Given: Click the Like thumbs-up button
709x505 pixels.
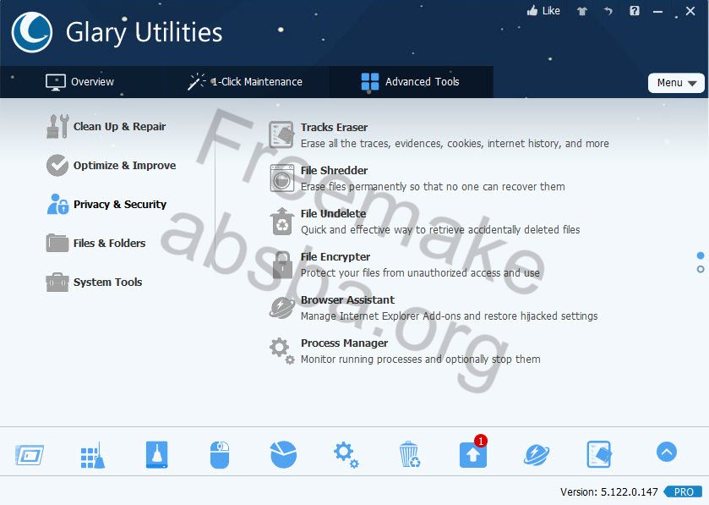Looking at the screenshot, I should [x=543, y=11].
